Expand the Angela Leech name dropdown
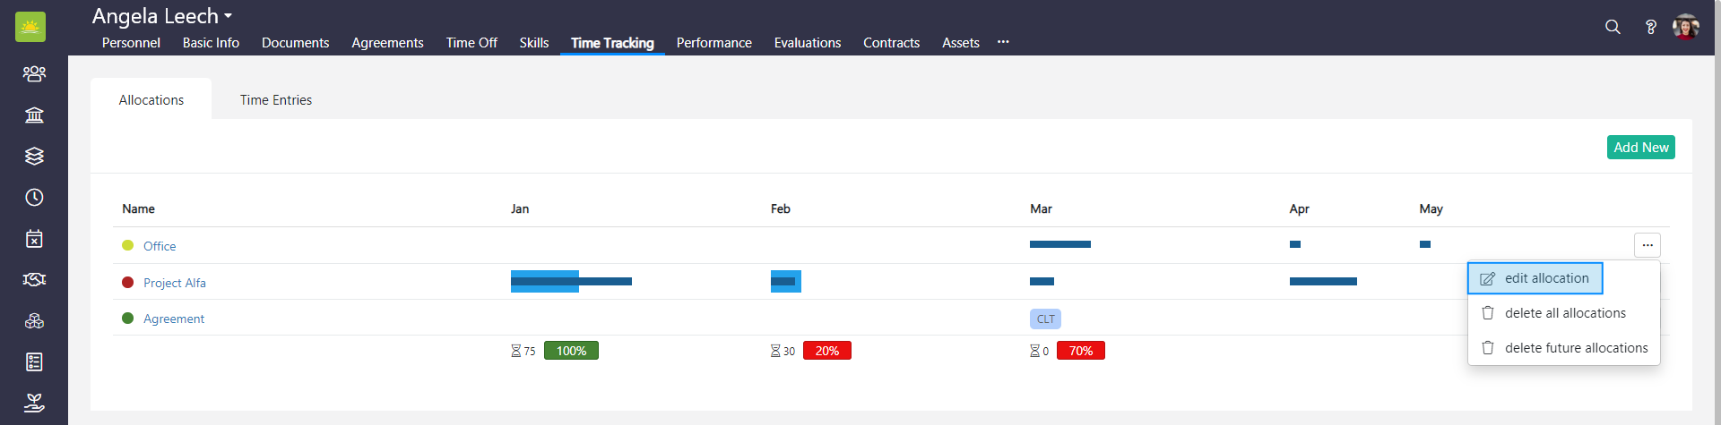Screen dimensions: 1721x425 tap(162, 16)
